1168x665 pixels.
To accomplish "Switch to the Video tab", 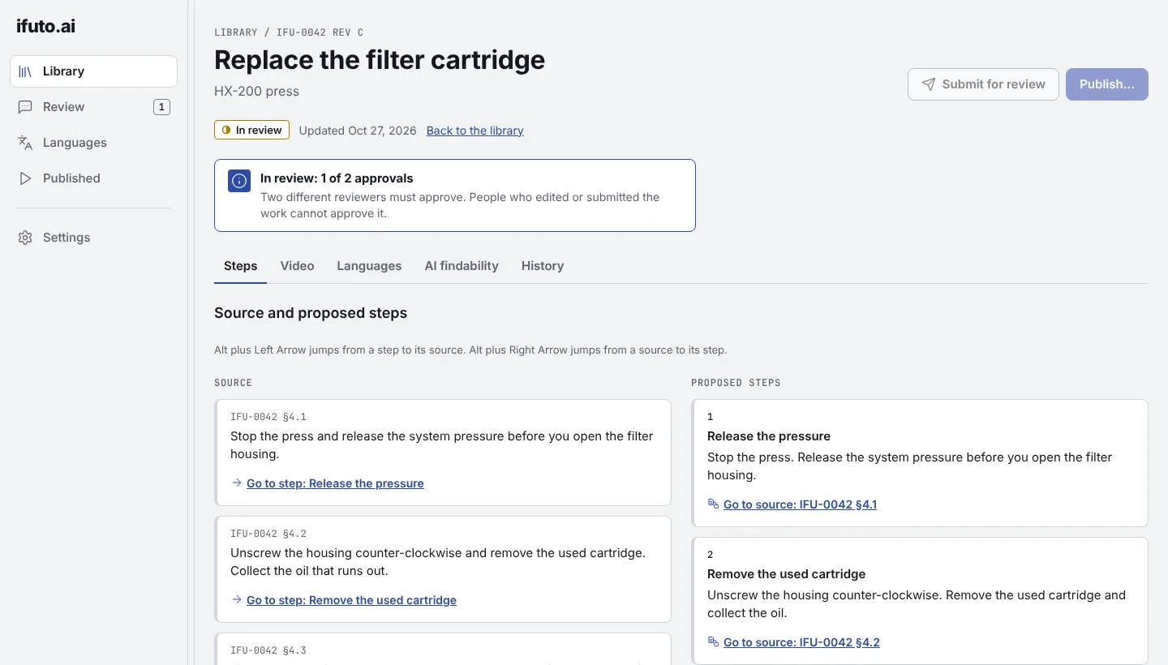I will (x=297, y=266).
